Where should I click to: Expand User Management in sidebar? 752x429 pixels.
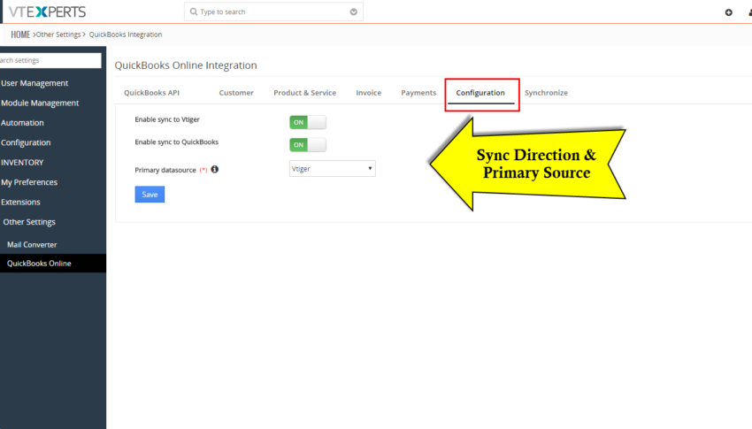pos(35,83)
